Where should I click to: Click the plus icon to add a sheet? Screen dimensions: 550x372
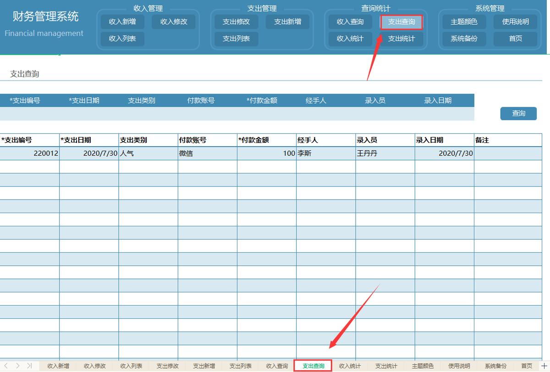tap(544, 366)
